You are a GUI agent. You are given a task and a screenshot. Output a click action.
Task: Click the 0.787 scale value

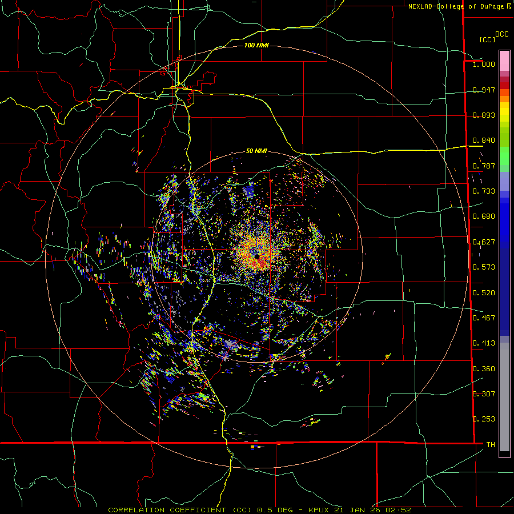484,166
